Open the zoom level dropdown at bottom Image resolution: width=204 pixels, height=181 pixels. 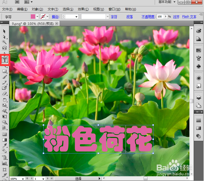pos(23,179)
